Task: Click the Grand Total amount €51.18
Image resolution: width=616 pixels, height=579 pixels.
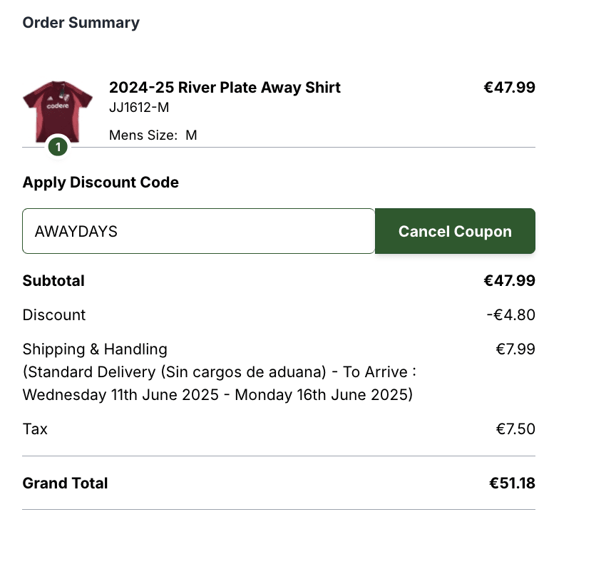Action: pyautogui.click(x=512, y=483)
